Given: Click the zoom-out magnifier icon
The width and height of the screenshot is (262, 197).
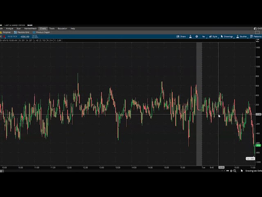Looking at the screenshot, I should (x=235, y=171).
